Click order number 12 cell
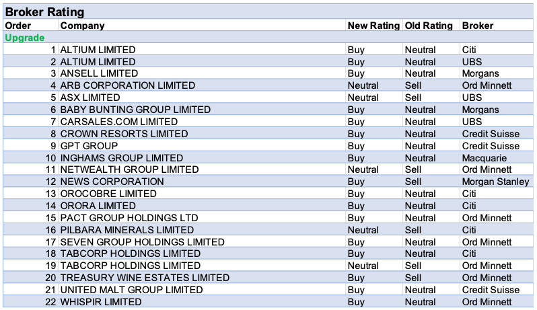Viewport: 537px width, 310px height. tap(50, 182)
